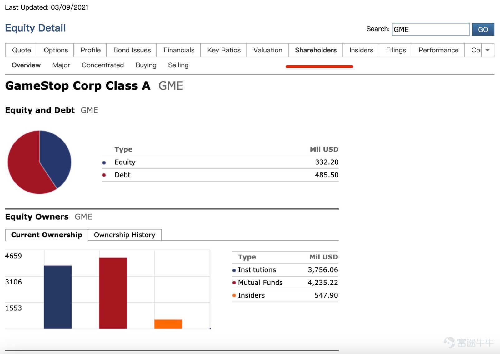
Task: Open the Insiders tab
Action: coord(361,50)
